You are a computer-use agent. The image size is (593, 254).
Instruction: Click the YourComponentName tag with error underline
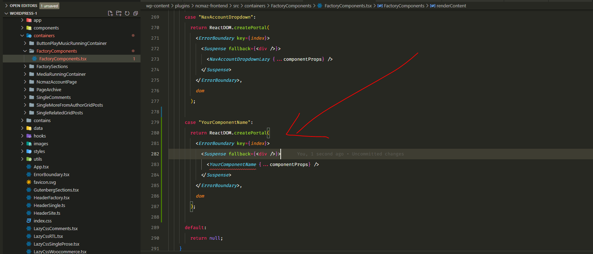pos(233,165)
